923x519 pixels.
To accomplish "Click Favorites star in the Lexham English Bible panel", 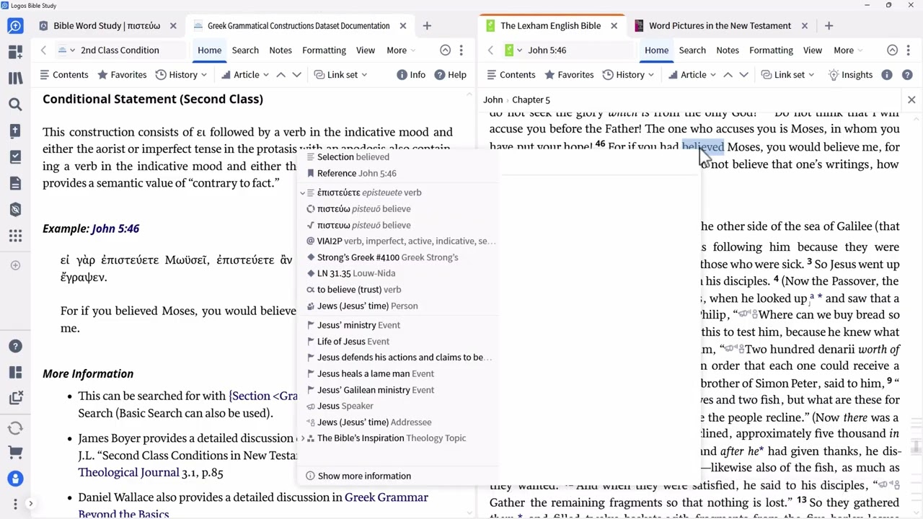I will pos(569,75).
